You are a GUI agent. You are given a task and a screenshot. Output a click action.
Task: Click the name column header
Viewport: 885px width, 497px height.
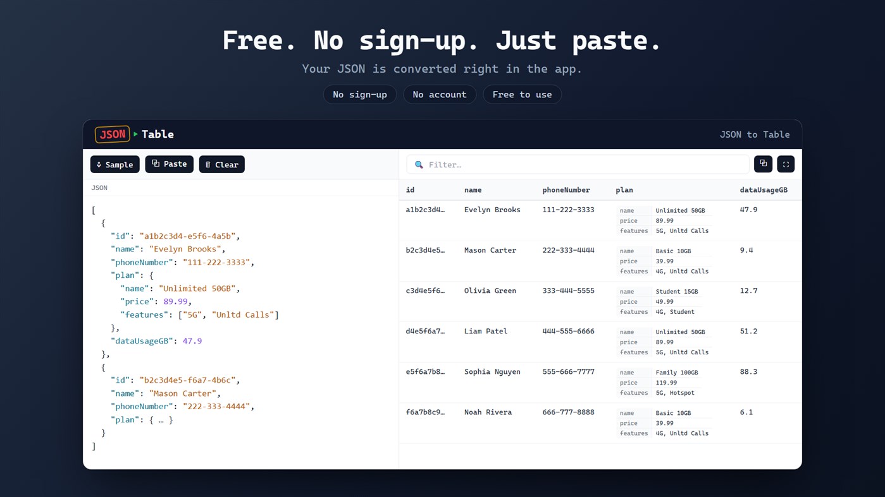473,189
